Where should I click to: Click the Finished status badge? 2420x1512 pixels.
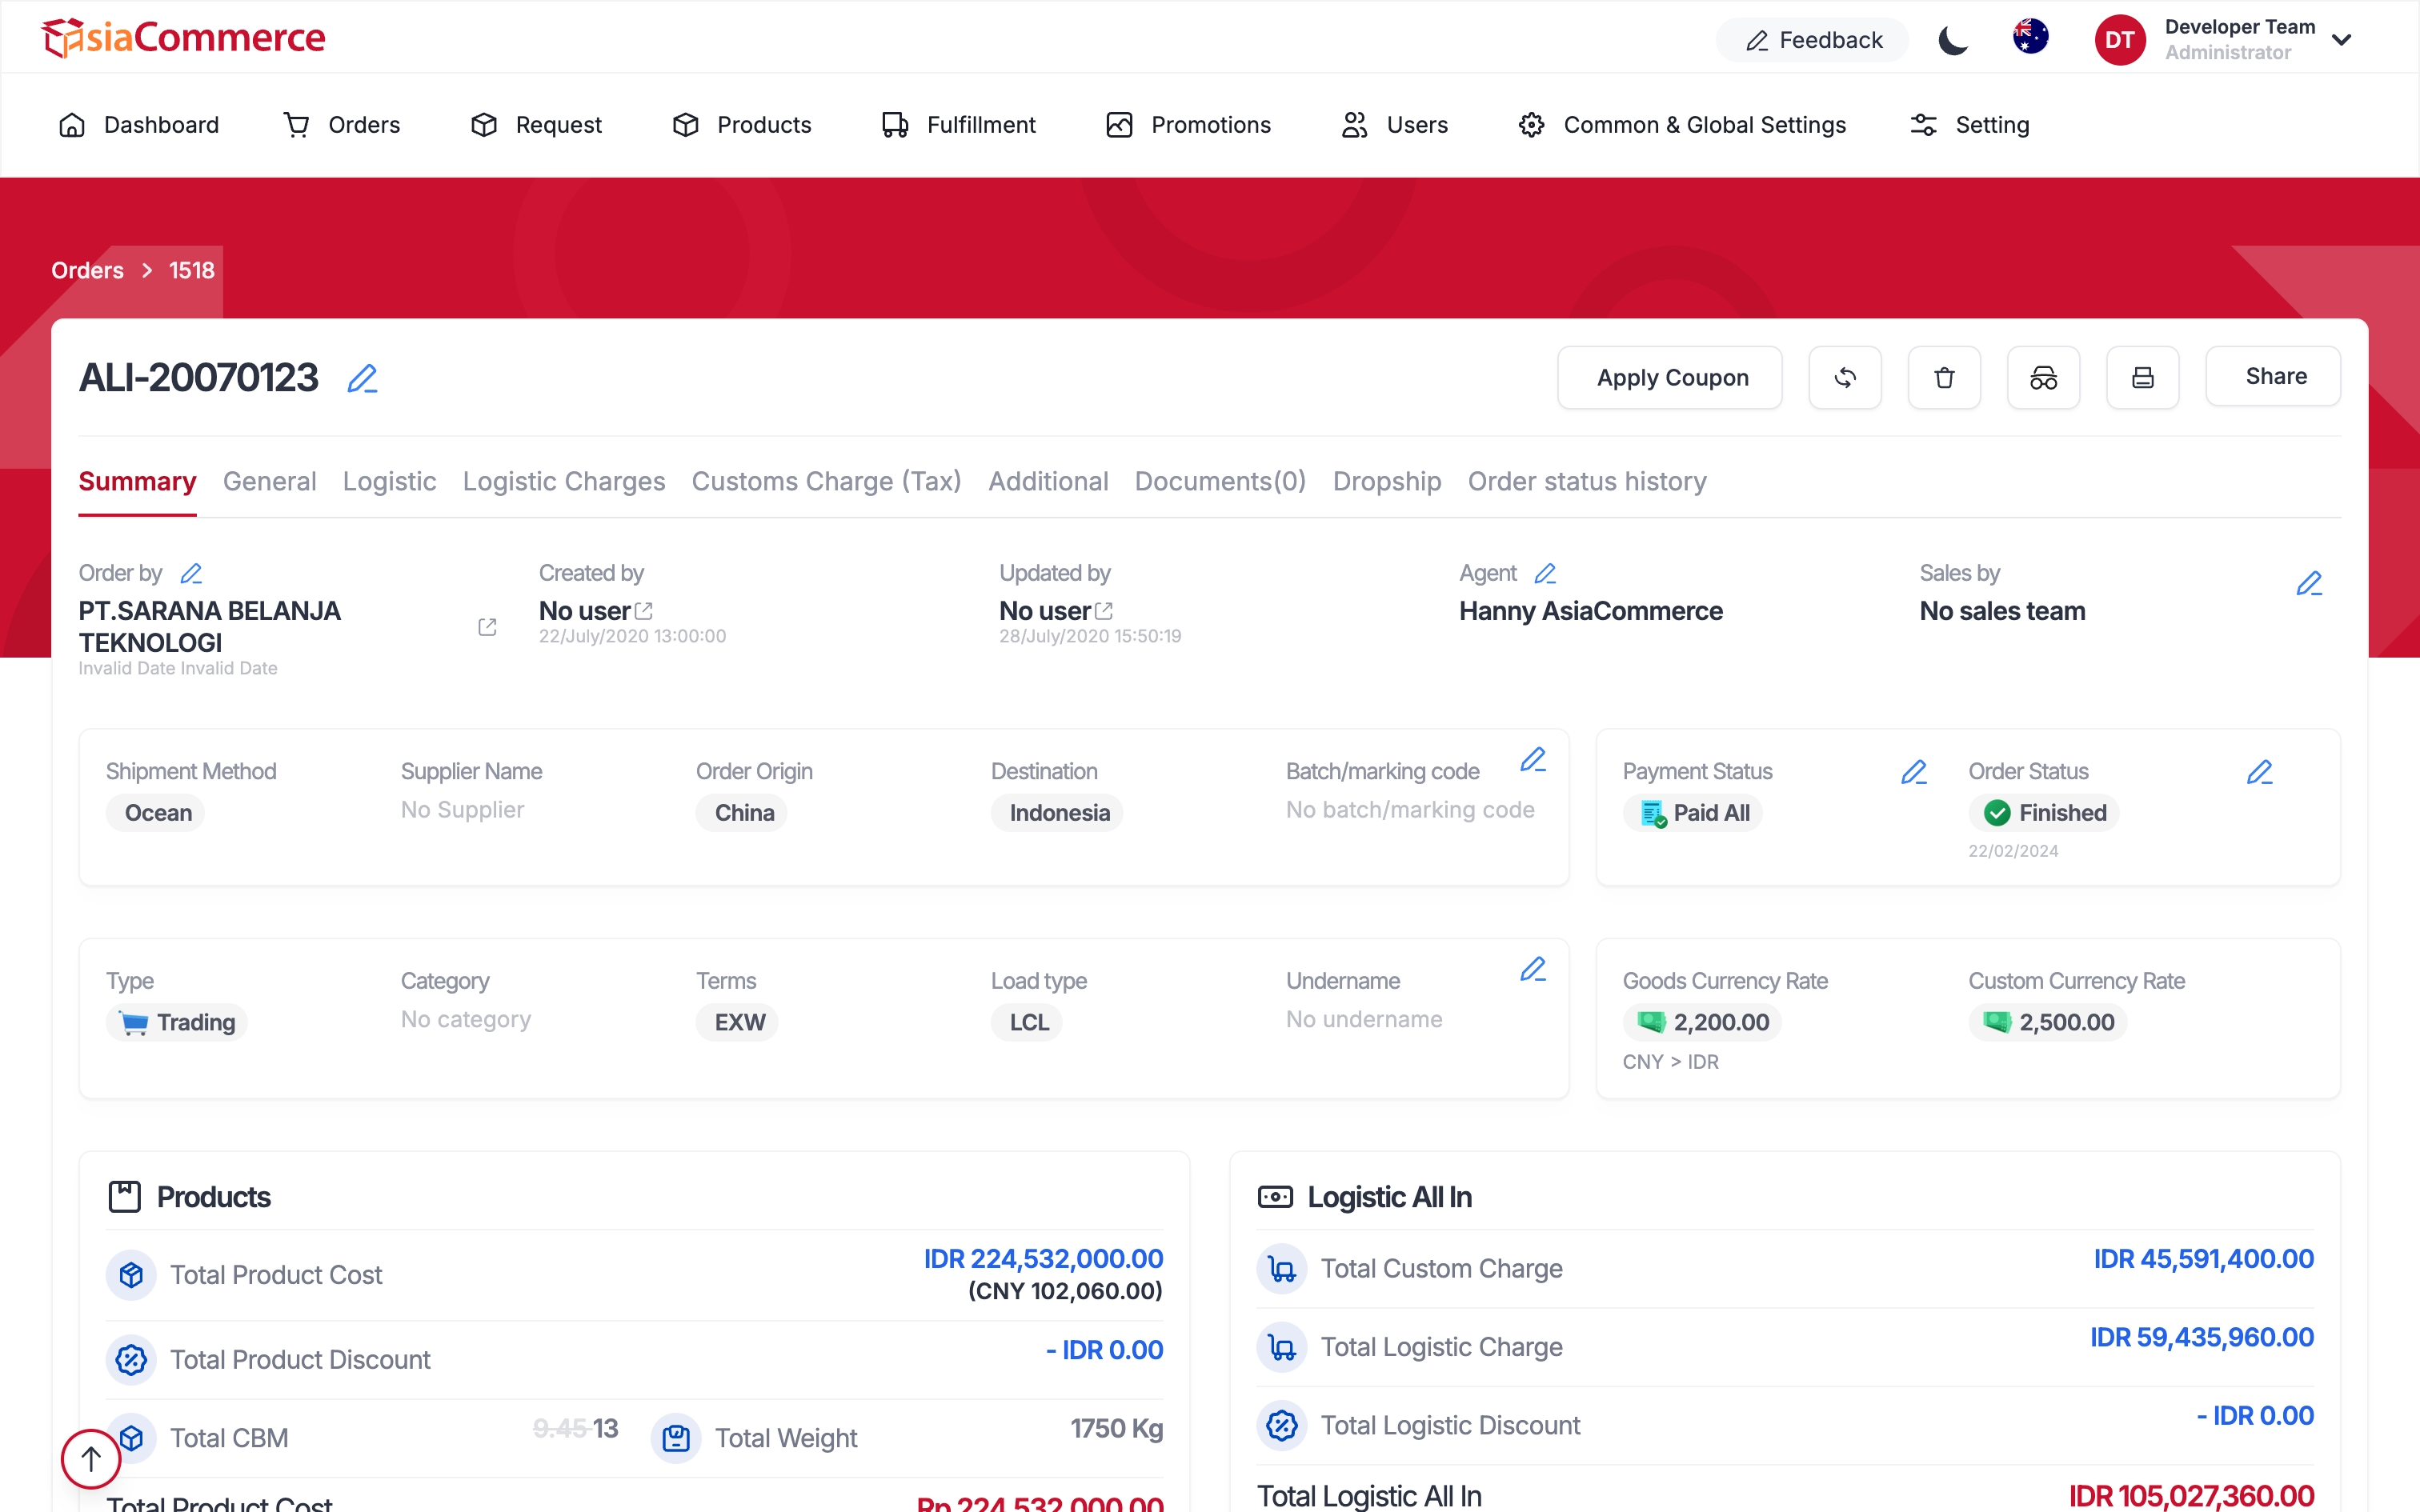(x=2044, y=813)
